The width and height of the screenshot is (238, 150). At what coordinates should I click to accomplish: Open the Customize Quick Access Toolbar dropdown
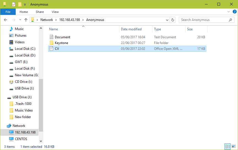pos(25,5)
